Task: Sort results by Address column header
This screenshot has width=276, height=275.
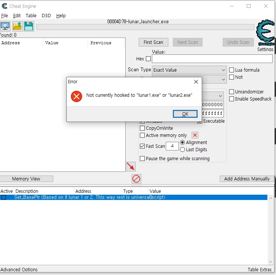Action: pyautogui.click(x=21, y=43)
